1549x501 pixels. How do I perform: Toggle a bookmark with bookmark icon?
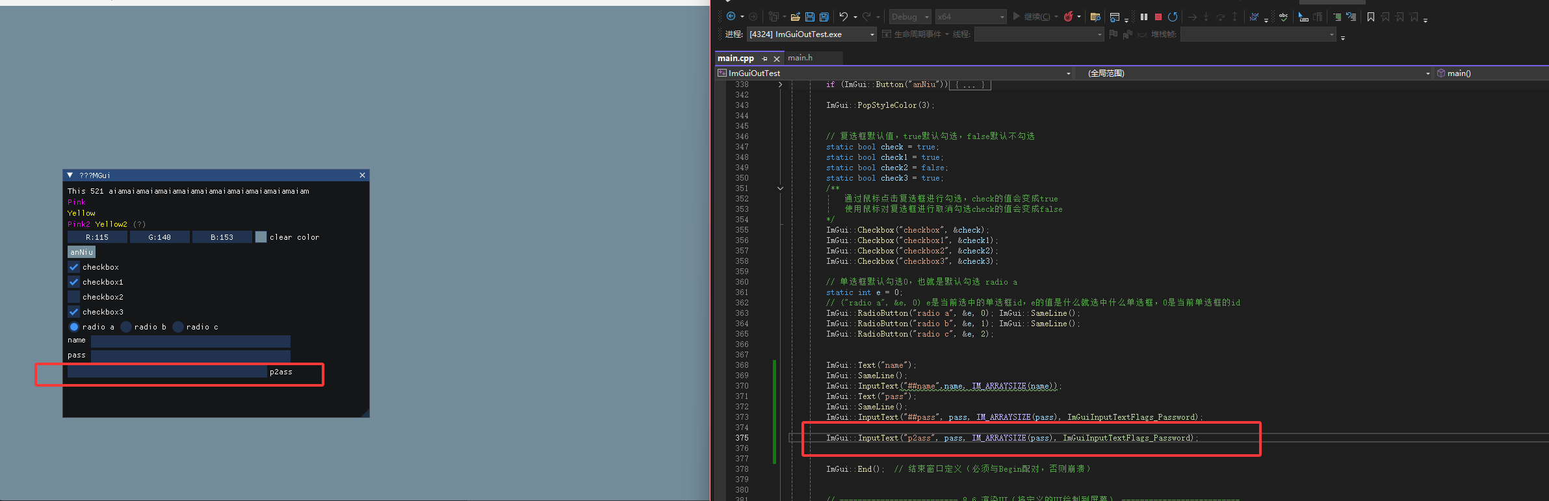1370,17
